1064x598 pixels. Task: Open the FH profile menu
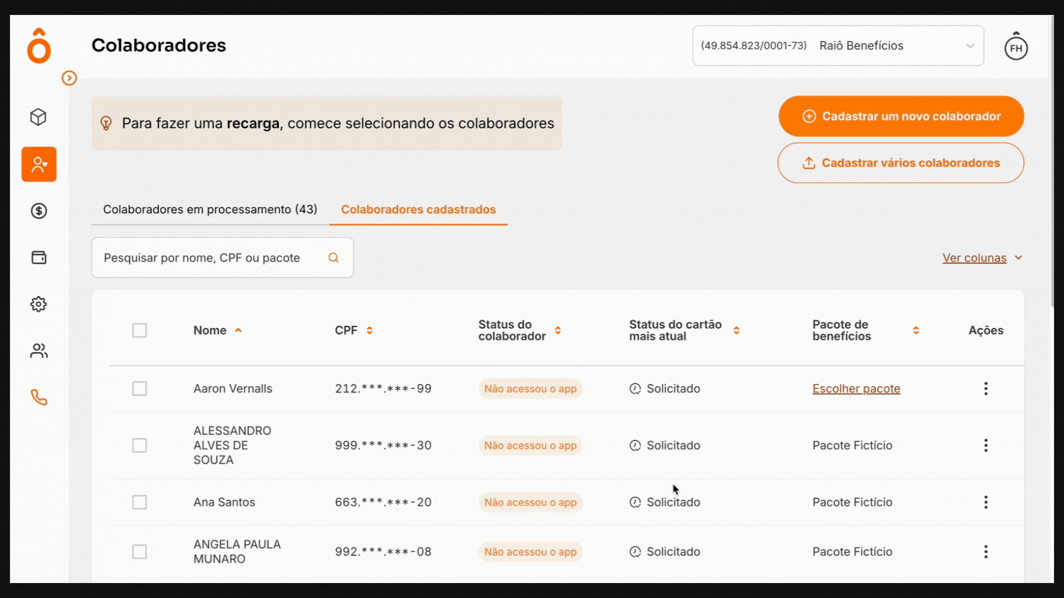(x=1016, y=48)
